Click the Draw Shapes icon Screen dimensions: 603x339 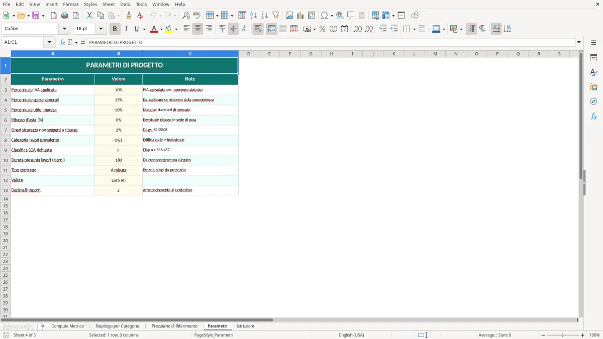pos(415,16)
